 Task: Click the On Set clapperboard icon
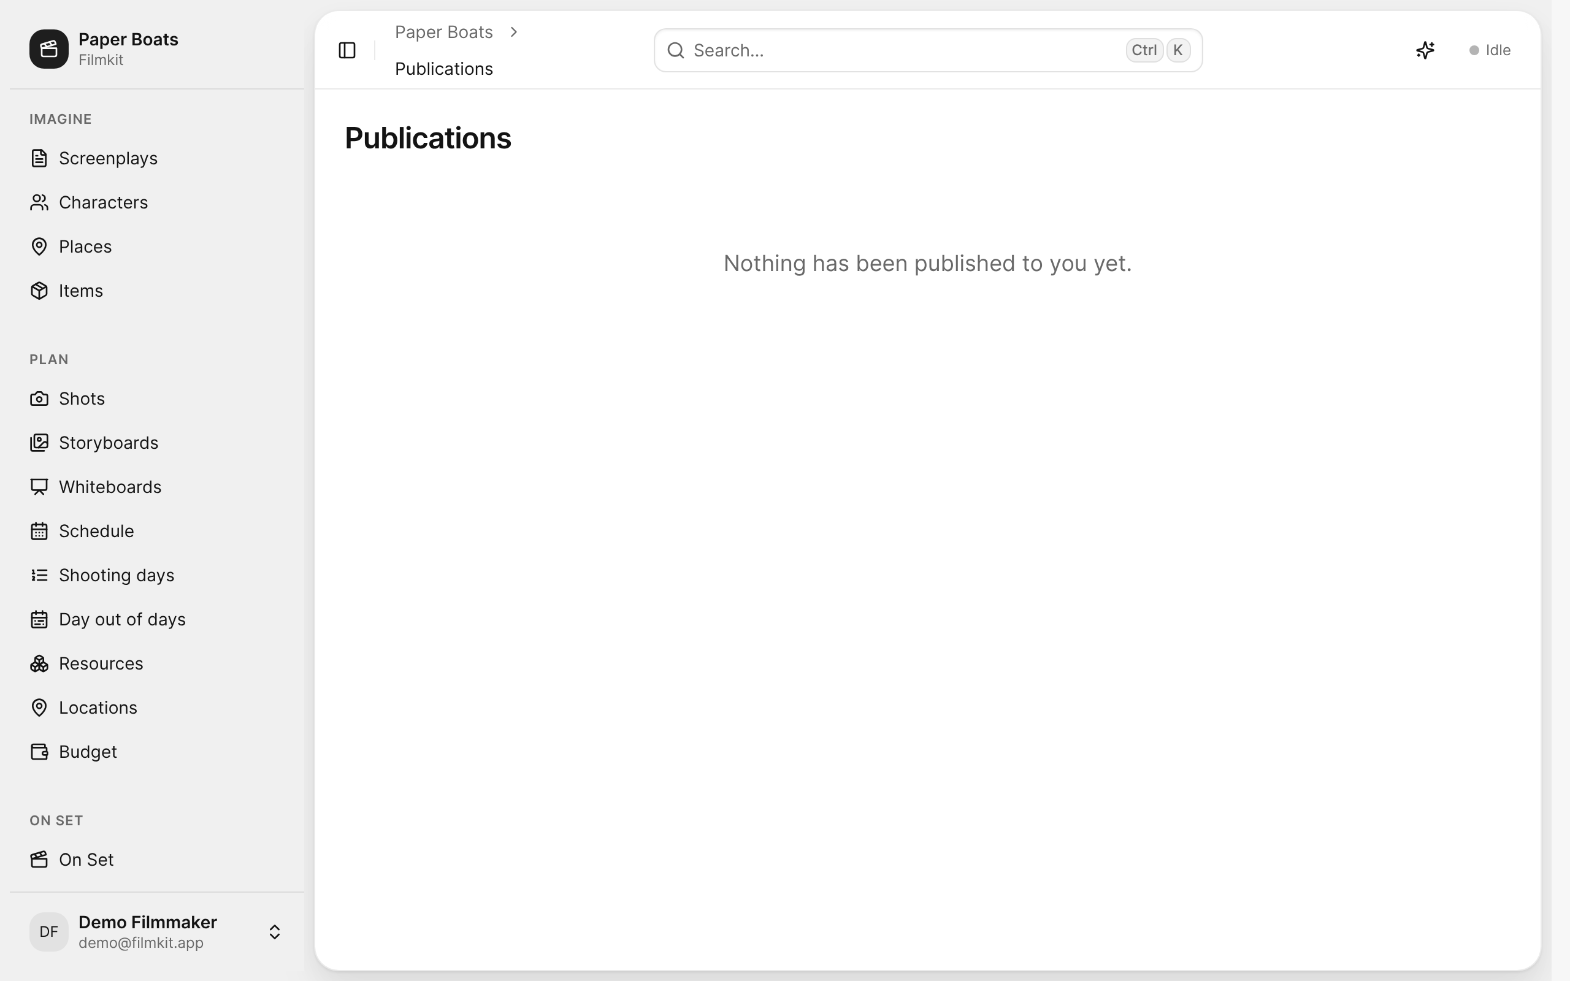click(39, 859)
